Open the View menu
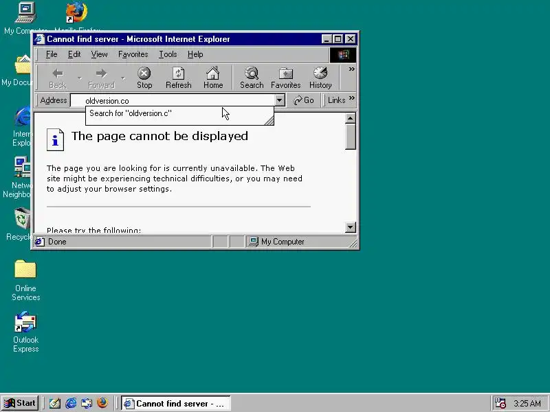 pos(99,54)
